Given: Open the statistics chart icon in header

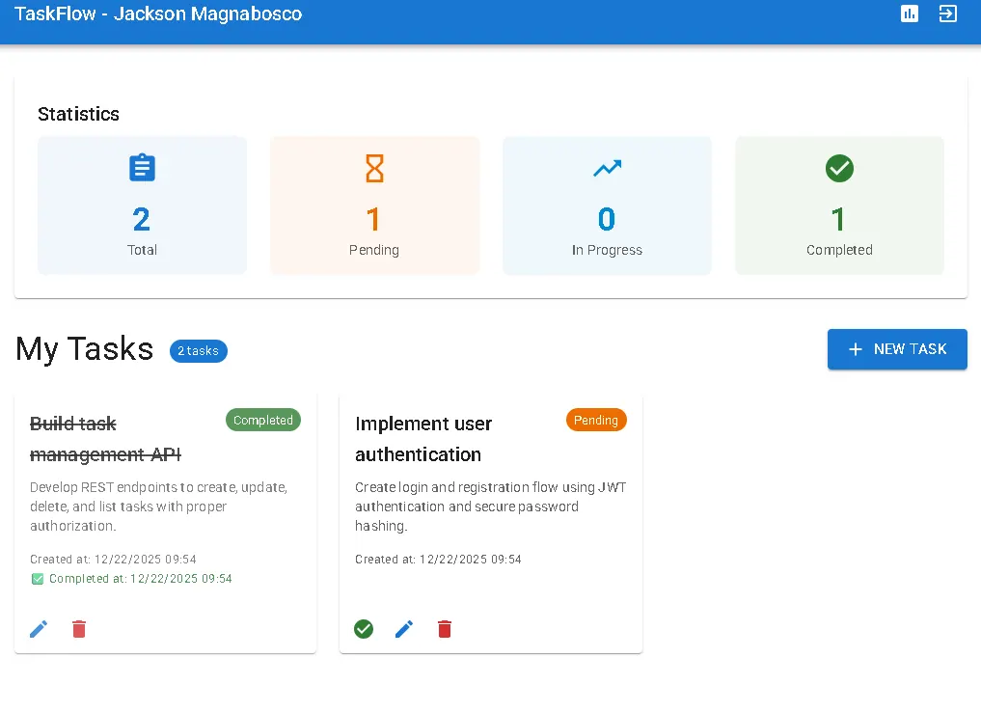Looking at the screenshot, I should [x=909, y=14].
